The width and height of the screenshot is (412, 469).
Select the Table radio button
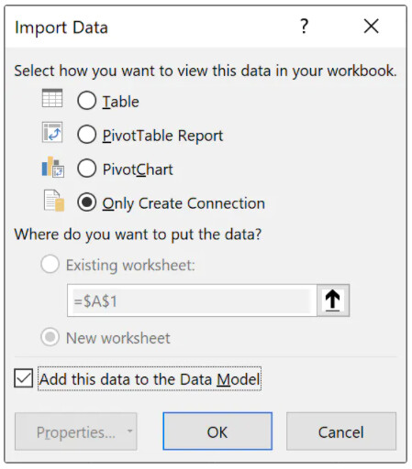click(x=87, y=101)
